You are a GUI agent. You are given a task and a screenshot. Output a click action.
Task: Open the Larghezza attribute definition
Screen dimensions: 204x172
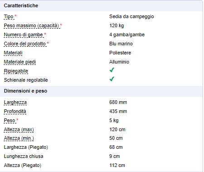pos(15,102)
